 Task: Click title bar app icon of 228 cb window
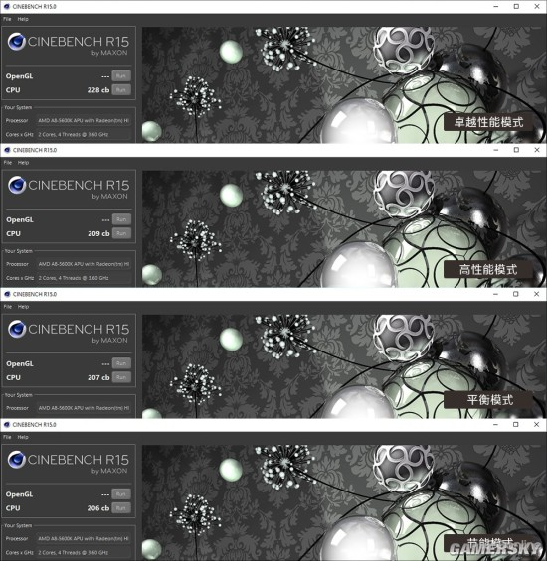click(x=6, y=6)
